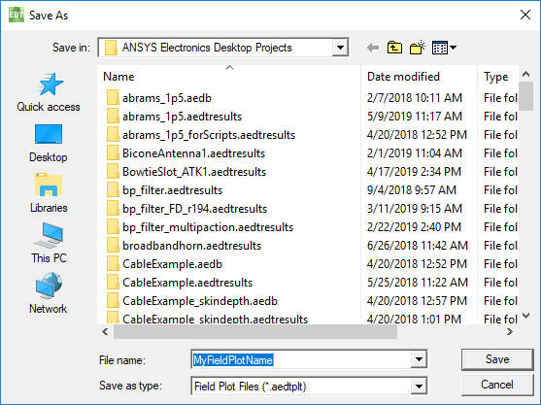Select the BiconeAntenna1.aedtresults folder

click(193, 153)
